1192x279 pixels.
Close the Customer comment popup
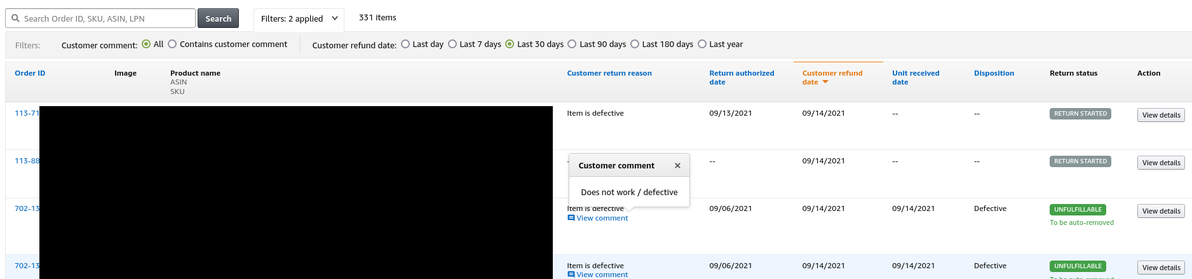coord(677,166)
